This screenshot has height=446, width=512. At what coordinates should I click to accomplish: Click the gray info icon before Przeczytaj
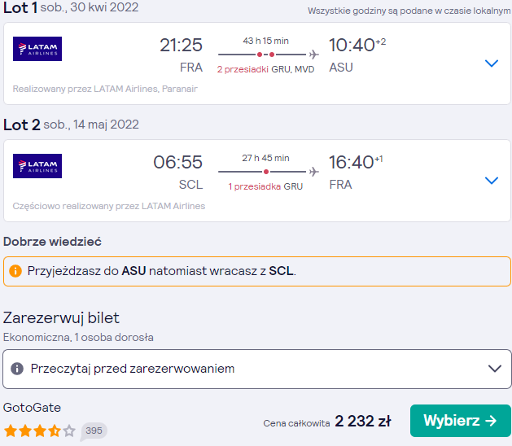coord(17,369)
